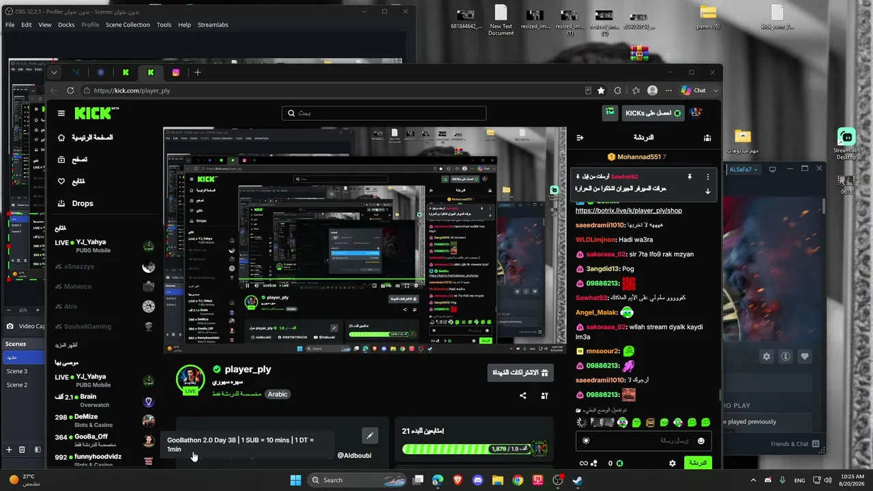Expand the pinned chat message arrow
Viewport: 873px width, 491px height.
pyautogui.click(x=708, y=192)
